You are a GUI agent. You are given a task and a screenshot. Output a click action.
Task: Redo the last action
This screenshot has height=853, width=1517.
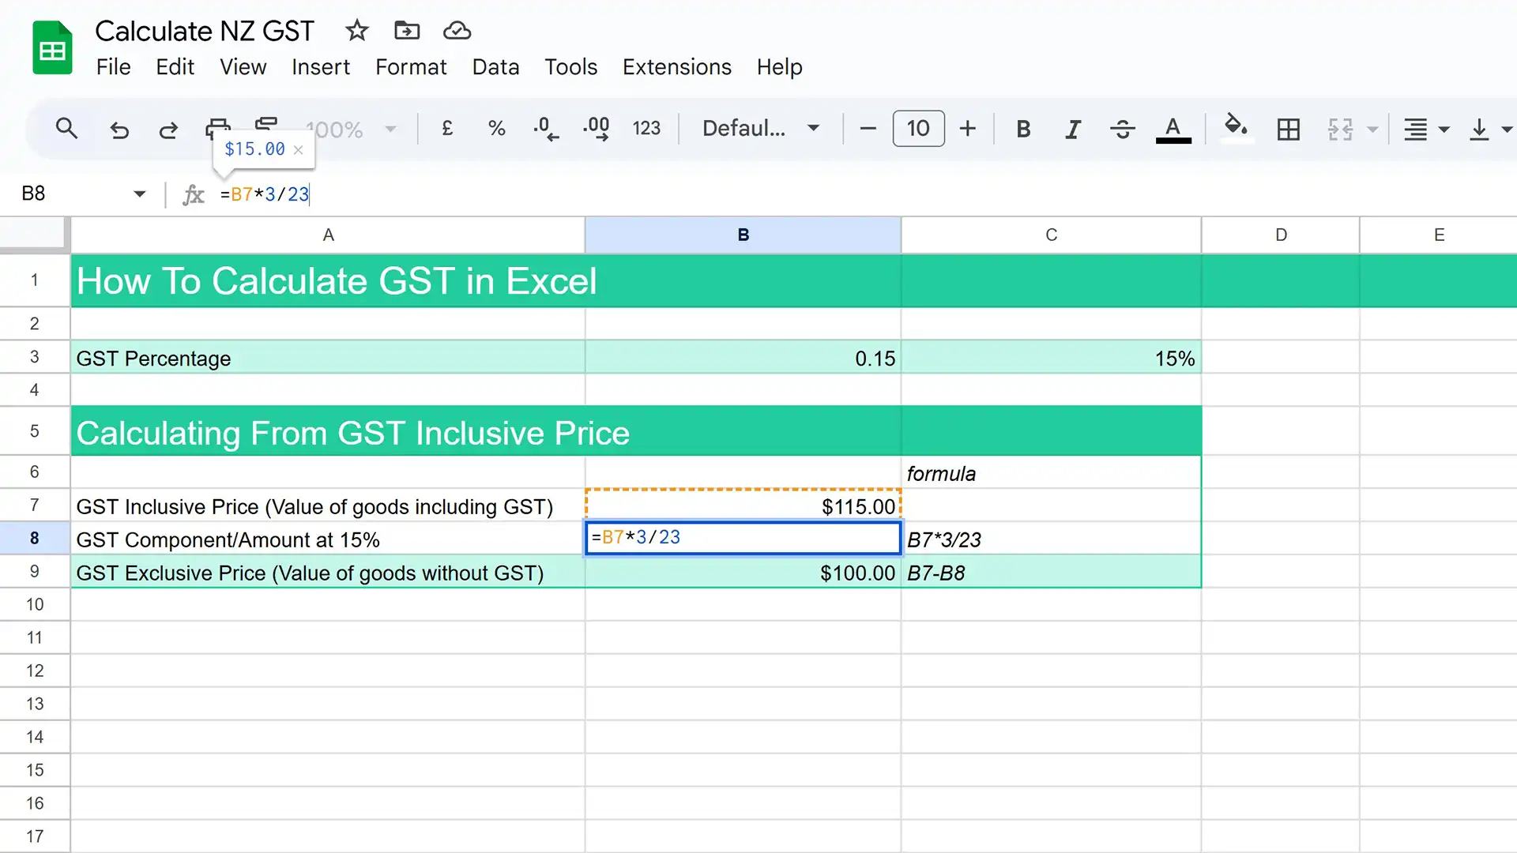[x=168, y=129]
